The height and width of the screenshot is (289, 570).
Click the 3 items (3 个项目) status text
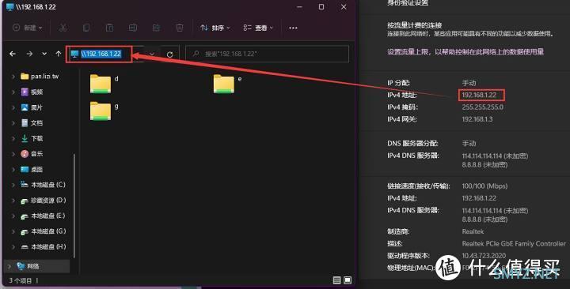tap(21, 280)
